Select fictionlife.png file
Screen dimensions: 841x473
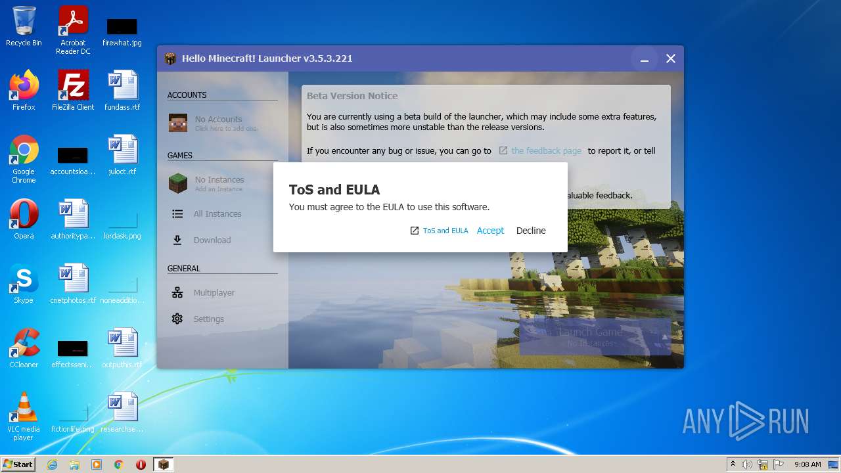73,418
